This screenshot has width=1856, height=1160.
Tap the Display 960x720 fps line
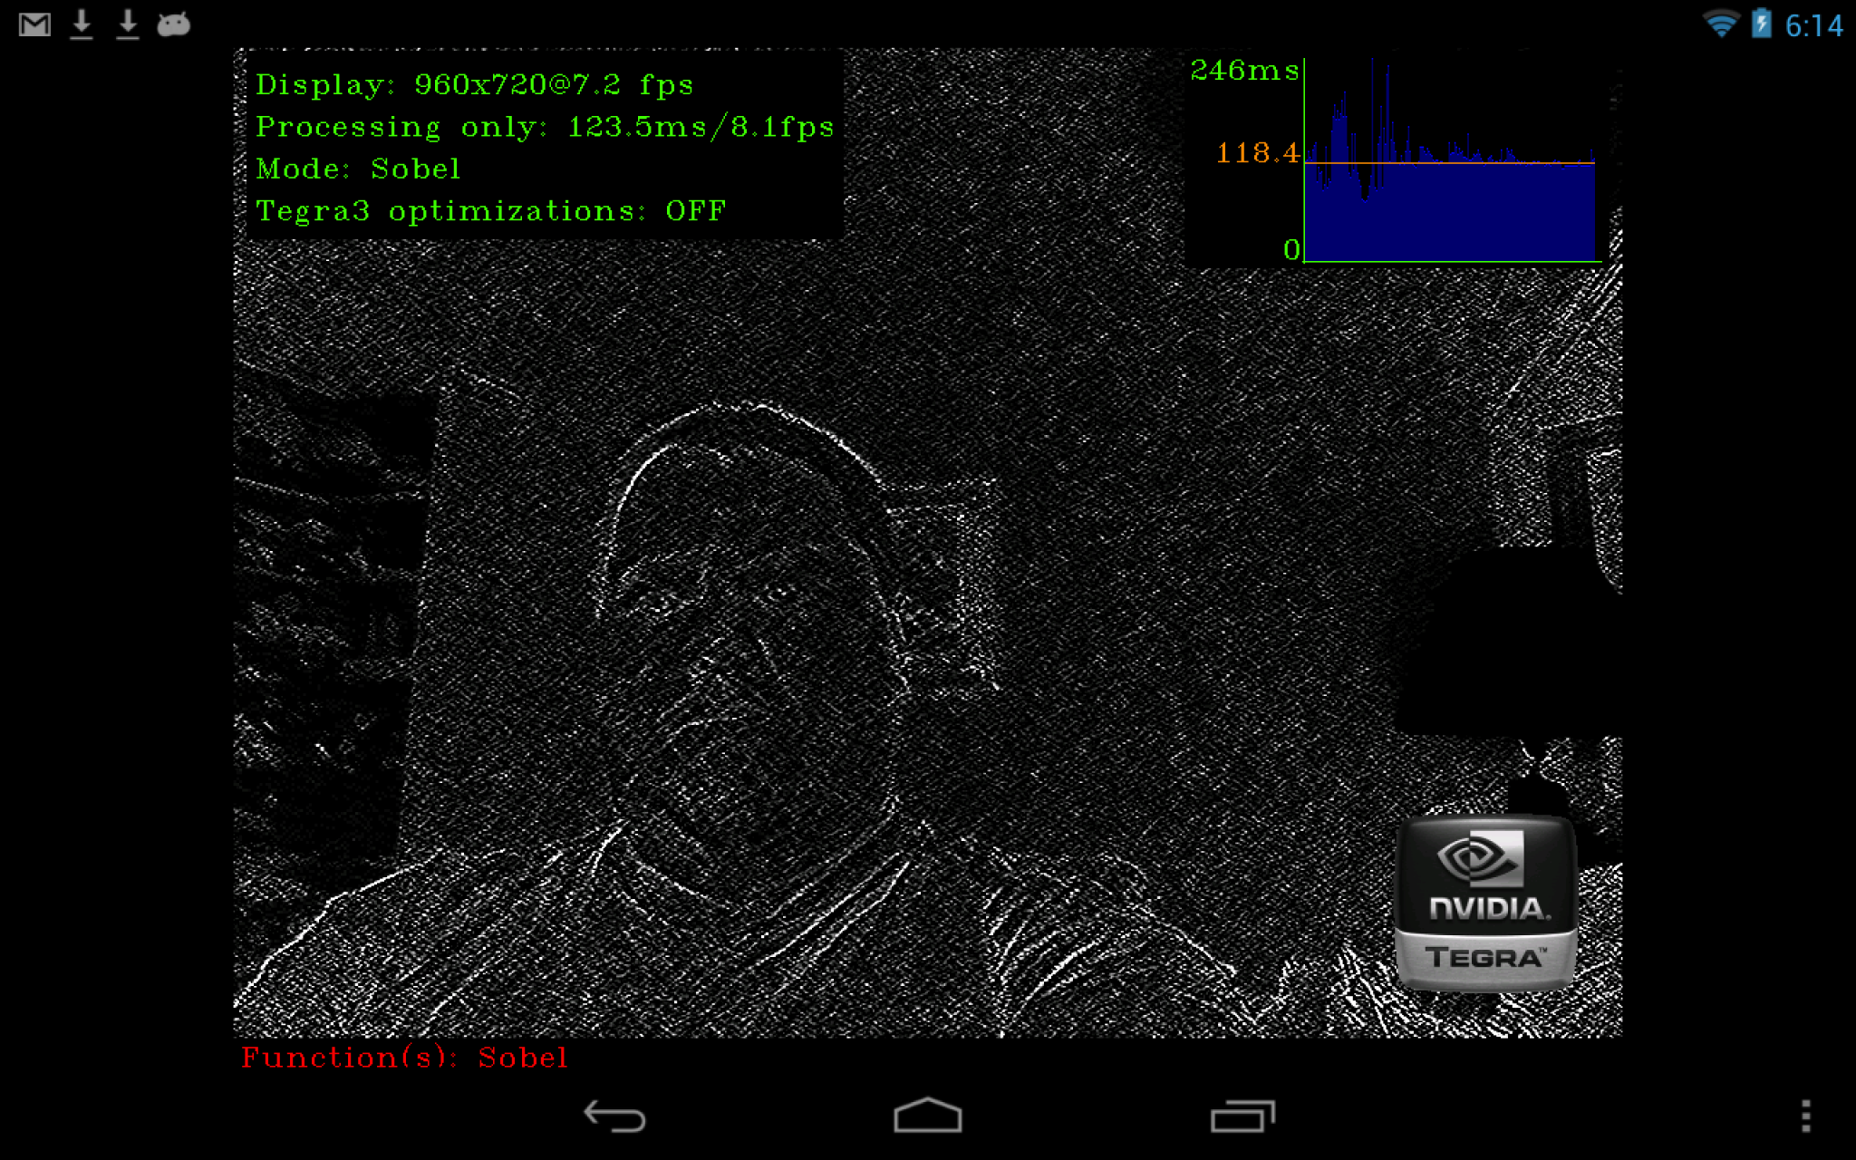[x=474, y=85]
